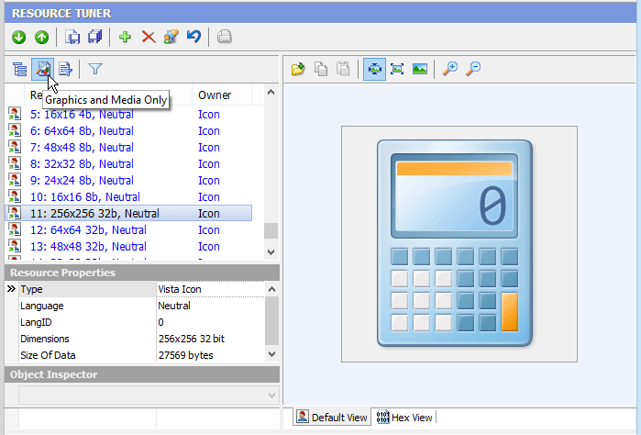Click the Resource Properties panel header
The image size is (641, 435).
[x=142, y=273]
